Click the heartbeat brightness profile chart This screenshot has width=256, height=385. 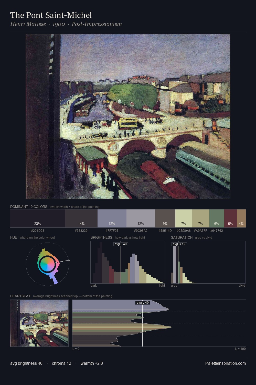coord(159,323)
